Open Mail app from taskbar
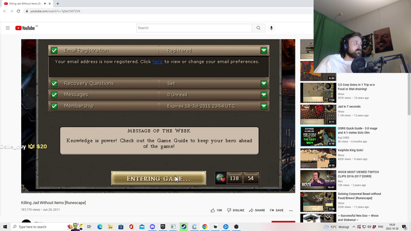The image size is (411, 231). [x=142, y=227]
